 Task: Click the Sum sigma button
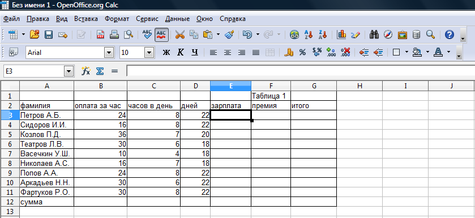point(100,71)
